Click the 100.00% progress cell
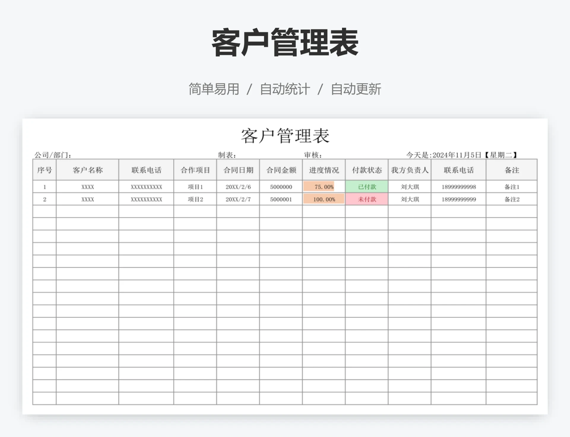The width and height of the screenshot is (570, 437). (x=323, y=199)
